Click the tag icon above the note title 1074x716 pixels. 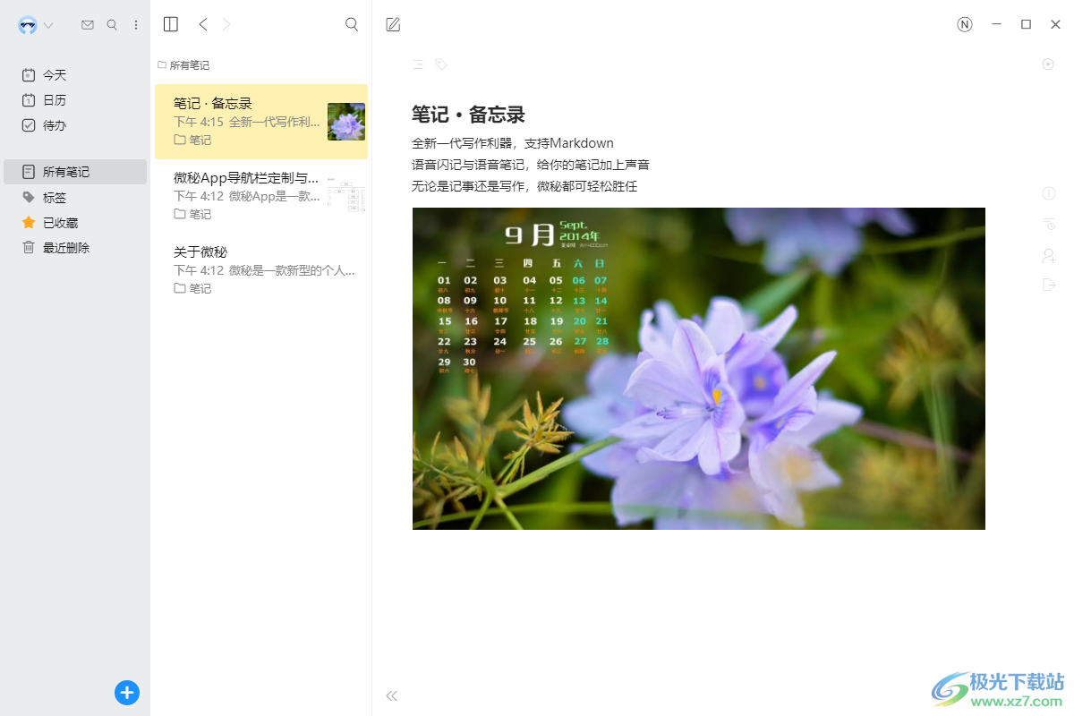[439, 64]
